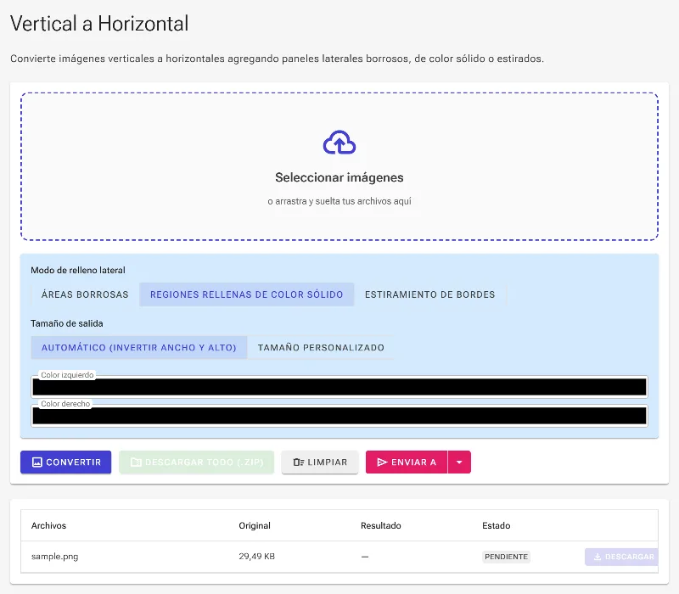Choose TAMAÑO PERSONALIZADO output size
Image resolution: width=679 pixels, height=594 pixels.
click(x=321, y=348)
